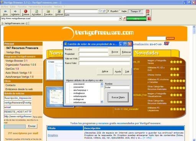Screen dimensions: 196x141
Task: Open the upper program screenshot thumbnail
Action: [x=55, y=70]
